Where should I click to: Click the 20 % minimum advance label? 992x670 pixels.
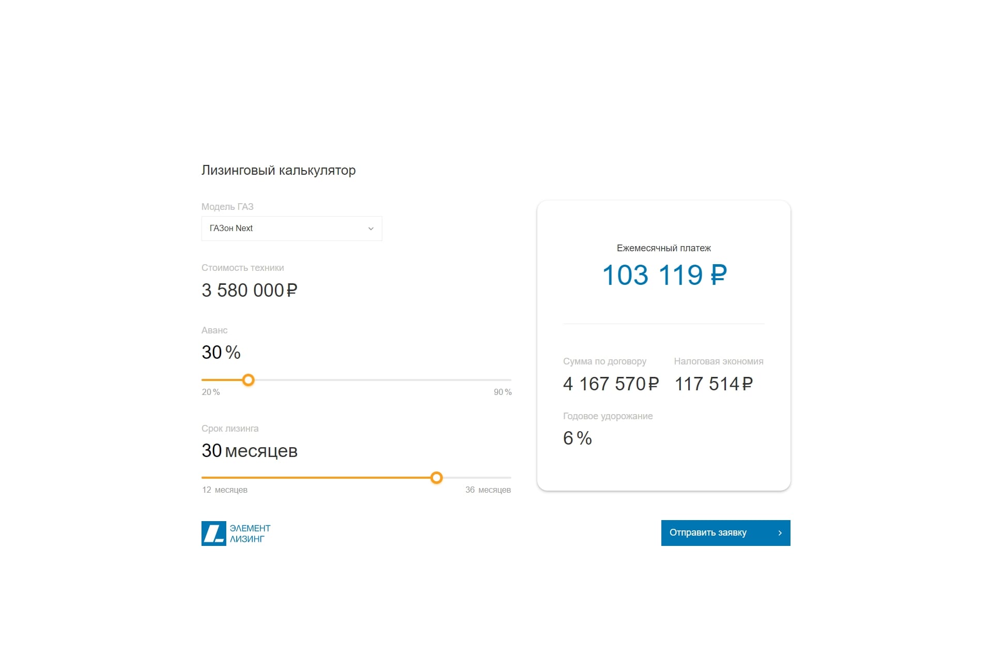(211, 392)
